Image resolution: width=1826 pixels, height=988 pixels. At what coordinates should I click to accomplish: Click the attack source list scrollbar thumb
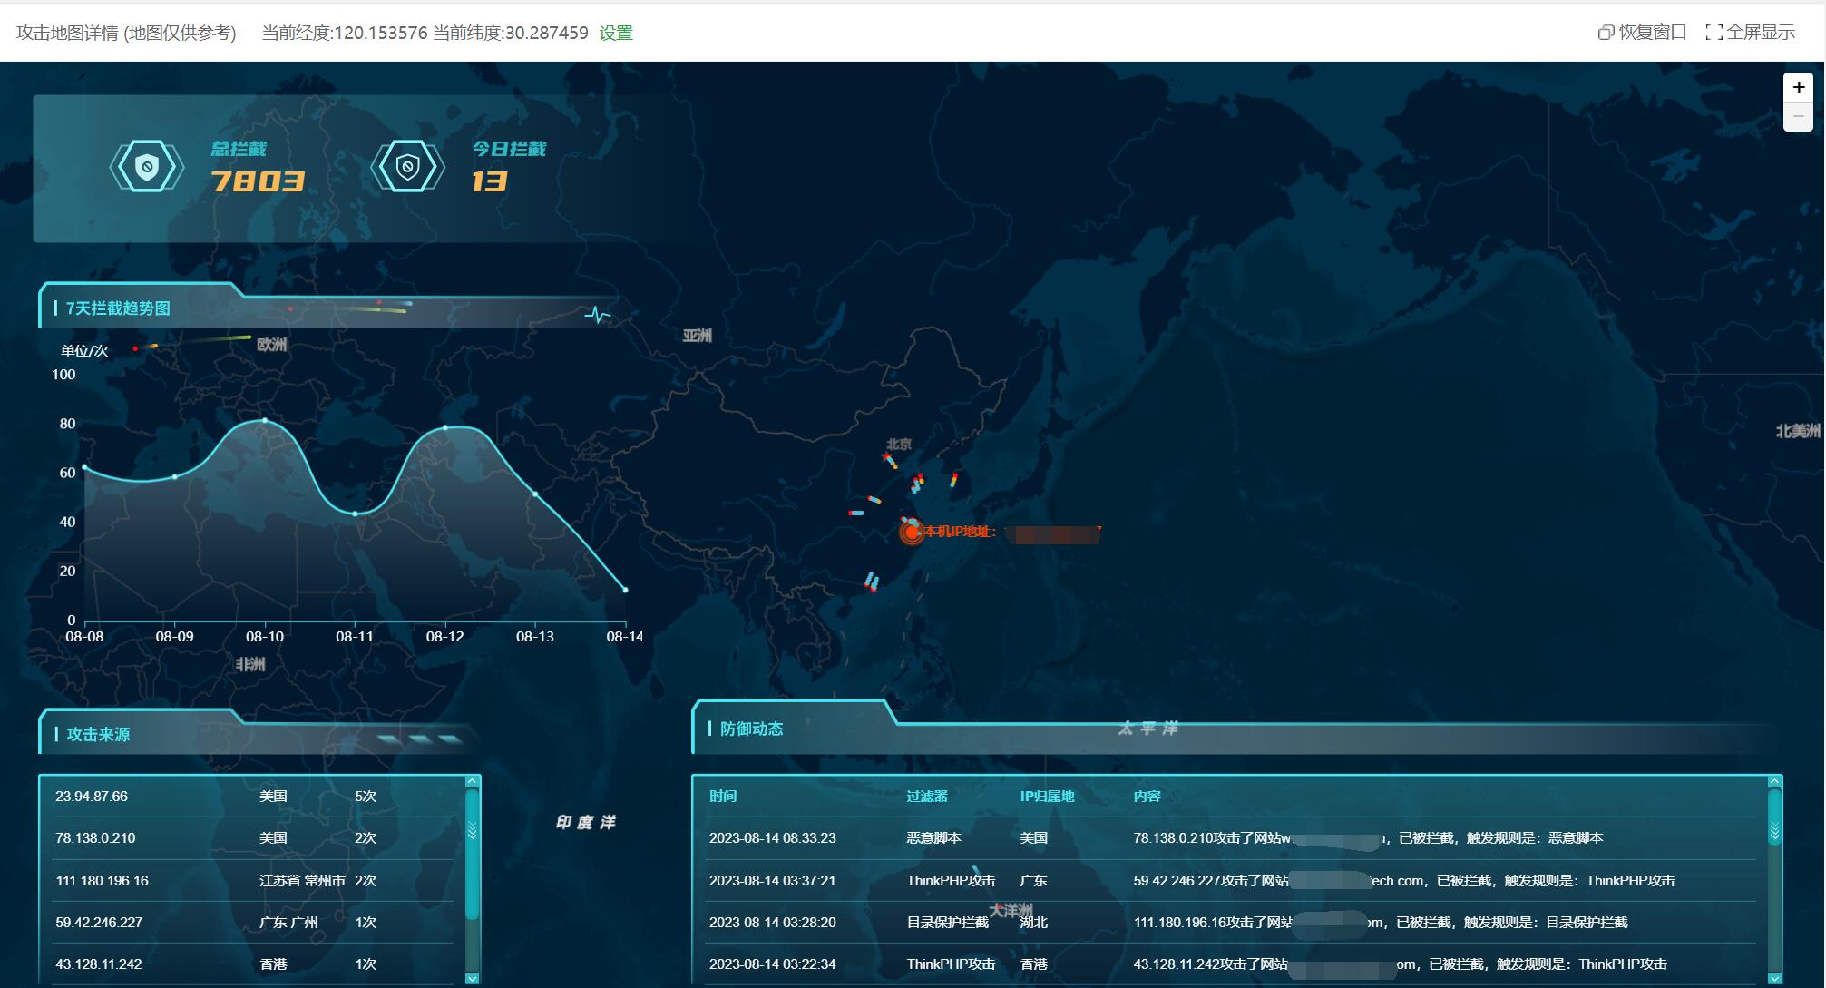[472, 853]
